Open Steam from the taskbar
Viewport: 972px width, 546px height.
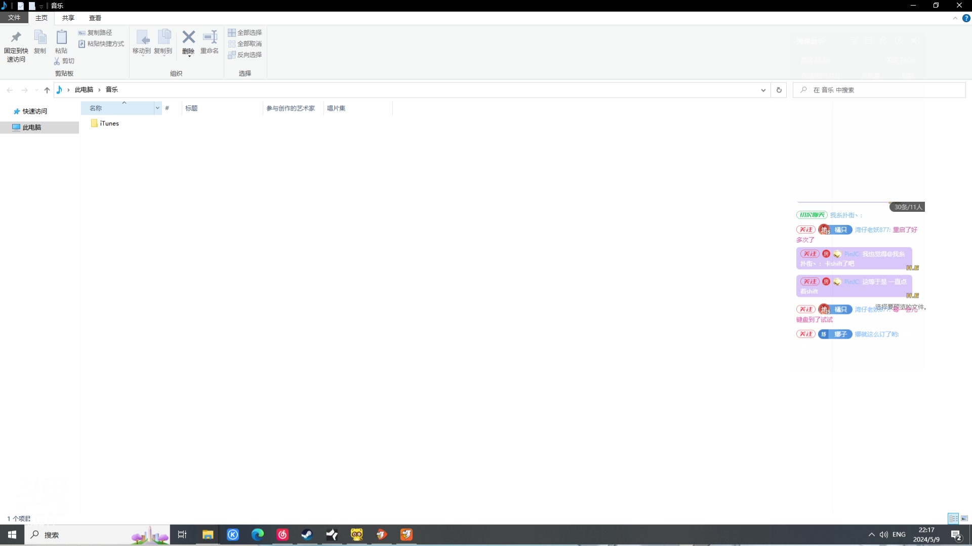[x=307, y=535]
